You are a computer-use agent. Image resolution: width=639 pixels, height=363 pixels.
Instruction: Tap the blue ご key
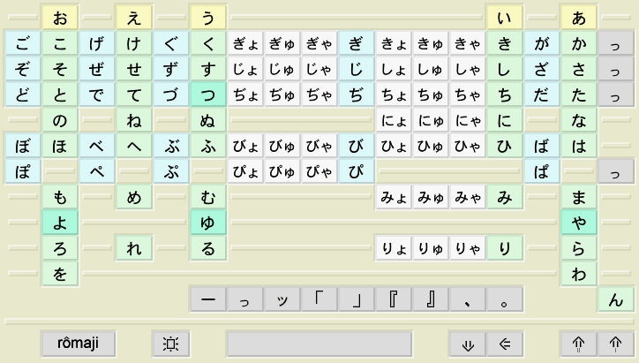[x=23, y=43]
